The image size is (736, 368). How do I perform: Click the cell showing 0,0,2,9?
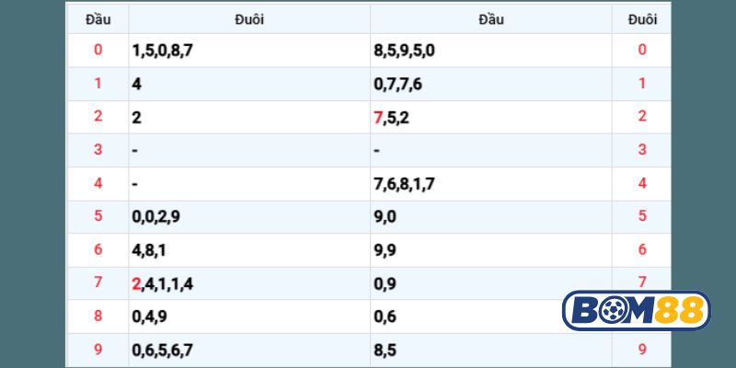tap(155, 217)
